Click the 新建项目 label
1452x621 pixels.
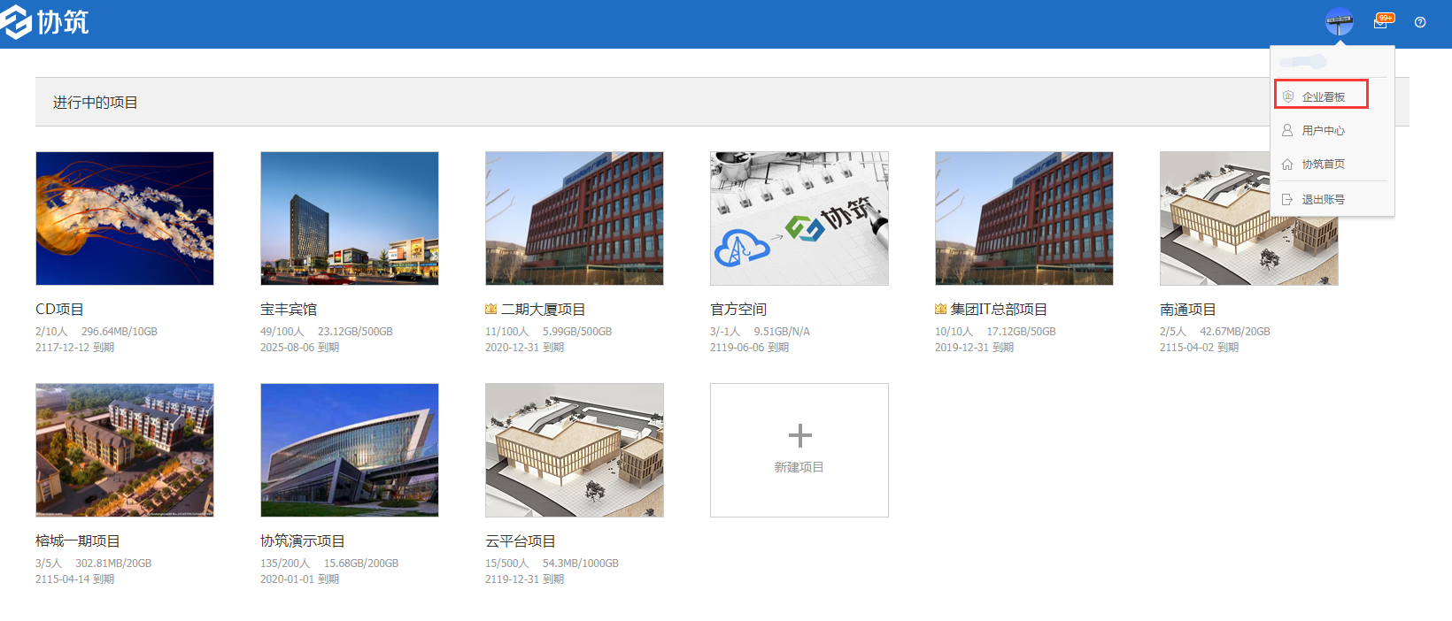point(799,467)
